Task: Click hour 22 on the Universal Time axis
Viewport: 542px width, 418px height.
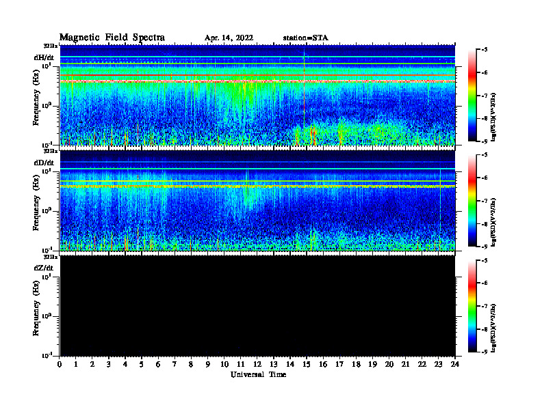Action: (x=422, y=365)
